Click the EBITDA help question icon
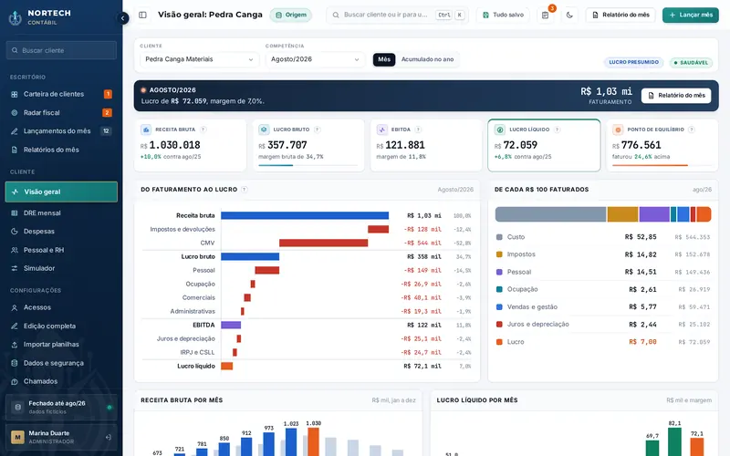The width and height of the screenshot is (730, 456). [418, 130]
